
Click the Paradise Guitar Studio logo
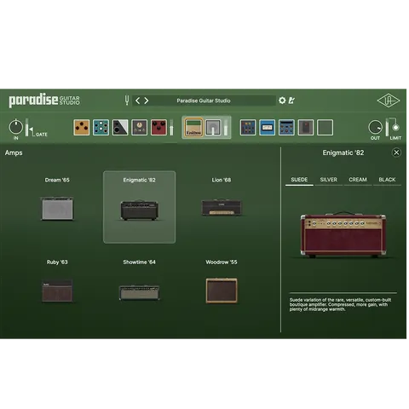(44, 101)
